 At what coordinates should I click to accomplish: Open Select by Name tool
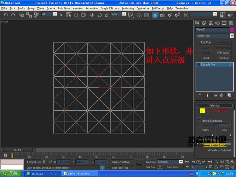click(x=69, y=15)
